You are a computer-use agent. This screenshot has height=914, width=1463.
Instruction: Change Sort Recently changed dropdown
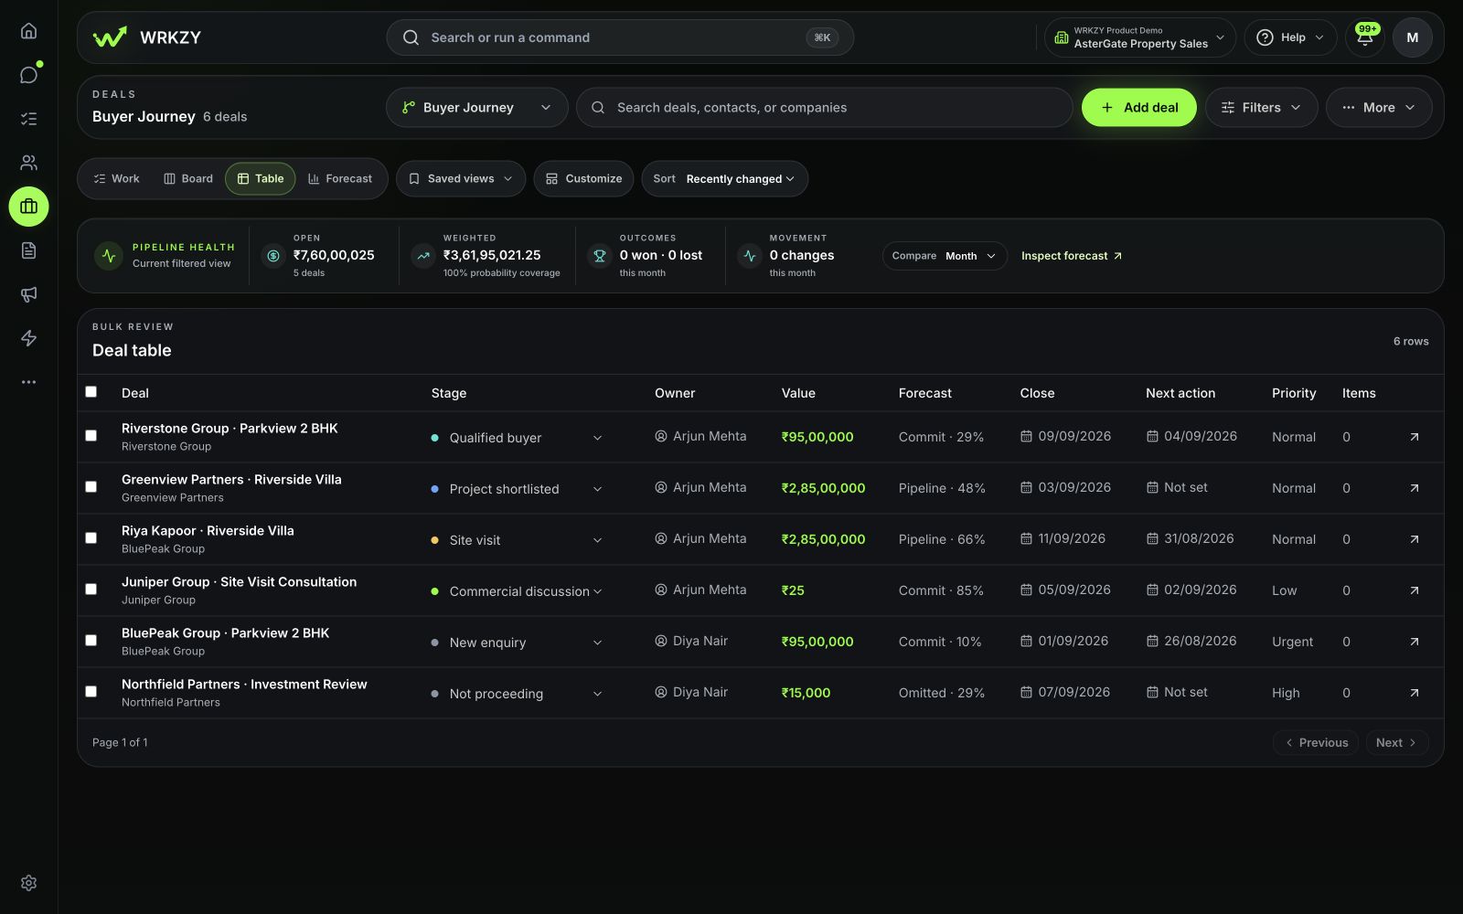[x=725, y=179]
